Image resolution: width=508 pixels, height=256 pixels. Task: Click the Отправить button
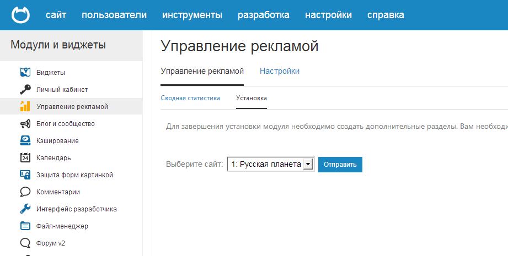tap(340, 165)
